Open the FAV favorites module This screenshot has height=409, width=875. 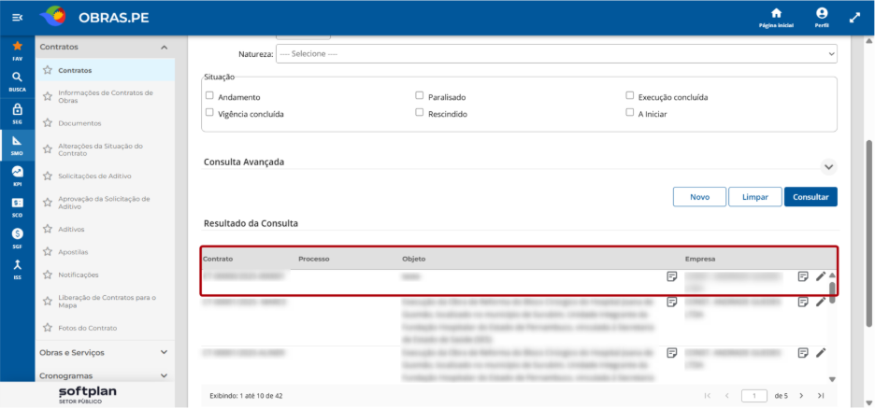[18, 50]
